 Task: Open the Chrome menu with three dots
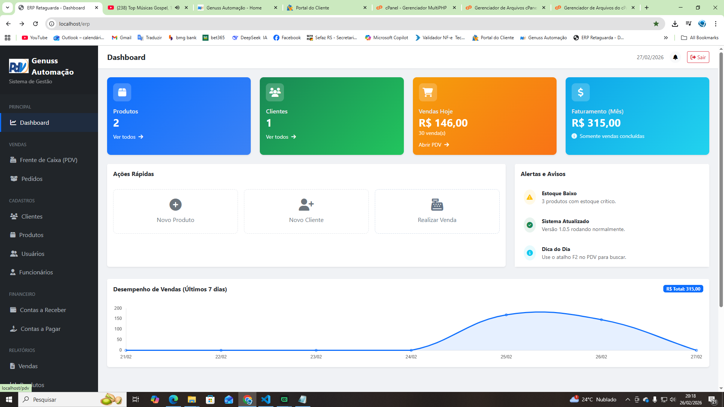click(x=716, y=24)
